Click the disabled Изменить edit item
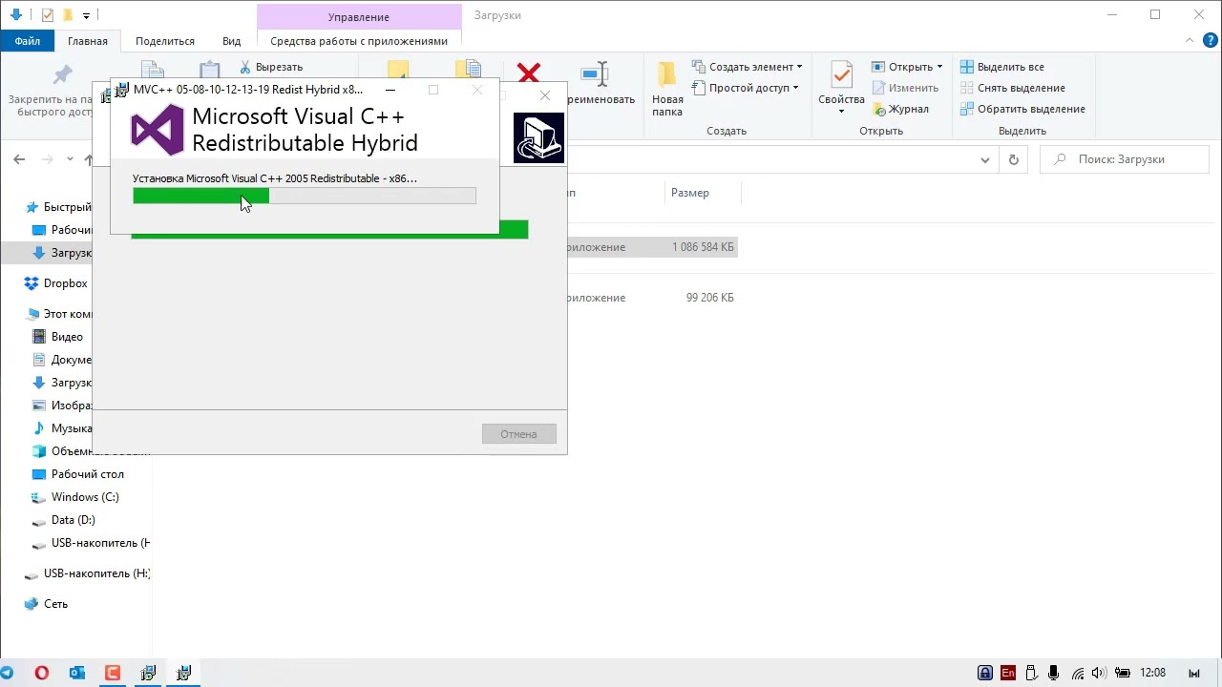1222x687 pixels. (905, 88)
